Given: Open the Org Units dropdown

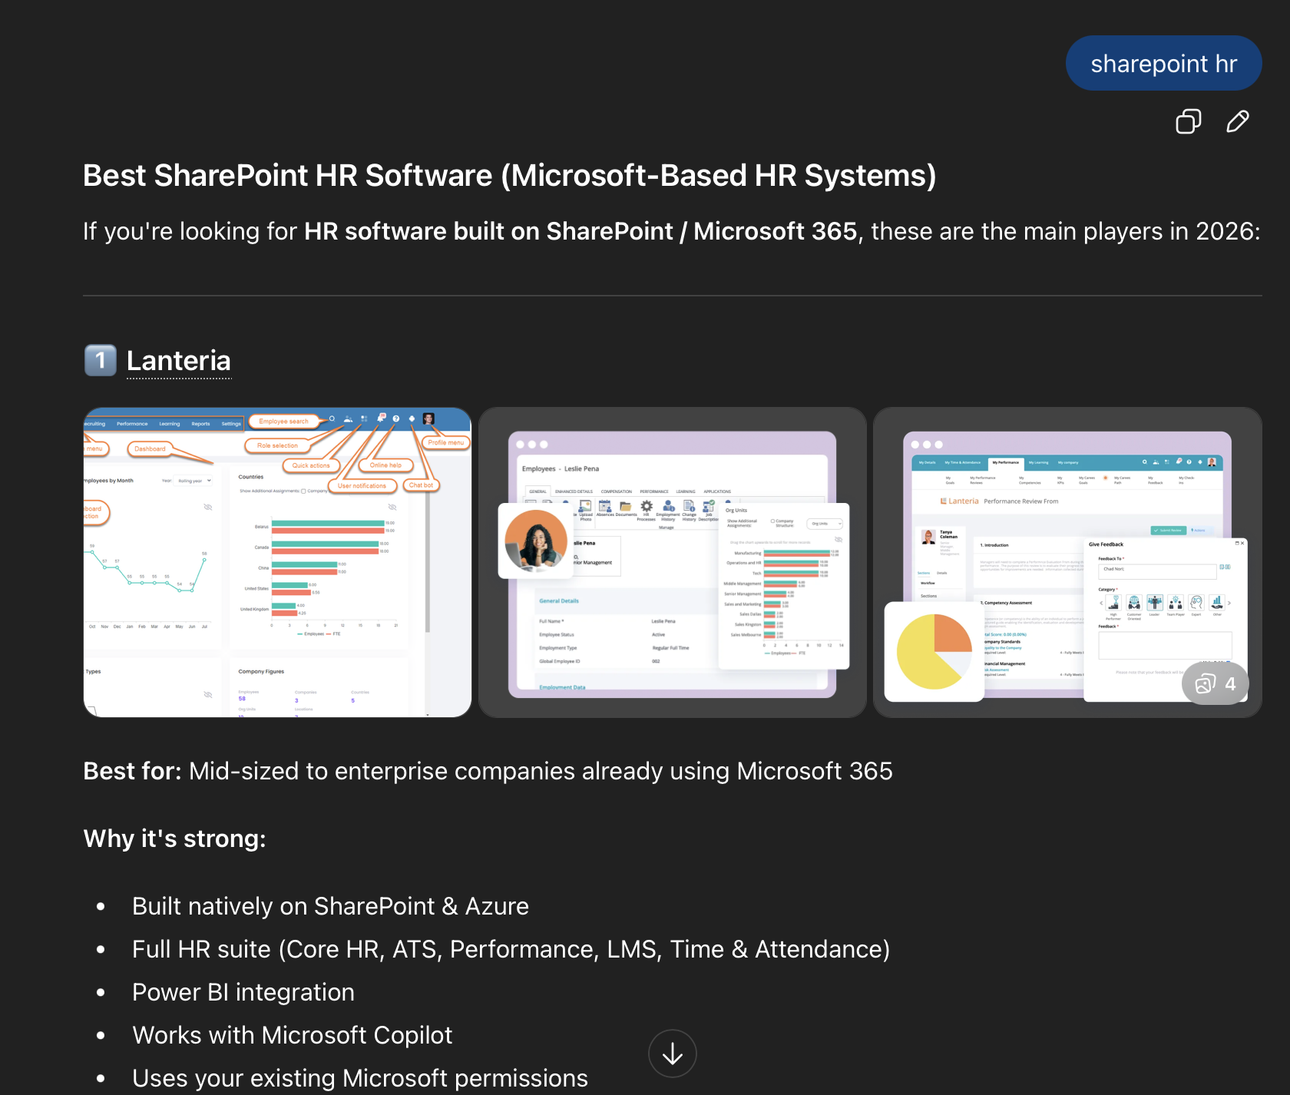Looking at the screenshot, I should click(825, 524).
